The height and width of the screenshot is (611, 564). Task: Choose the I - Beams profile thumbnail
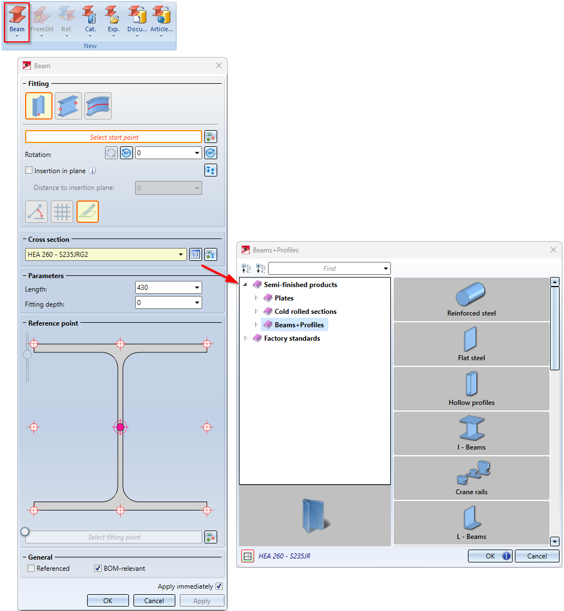click(471, 433)
